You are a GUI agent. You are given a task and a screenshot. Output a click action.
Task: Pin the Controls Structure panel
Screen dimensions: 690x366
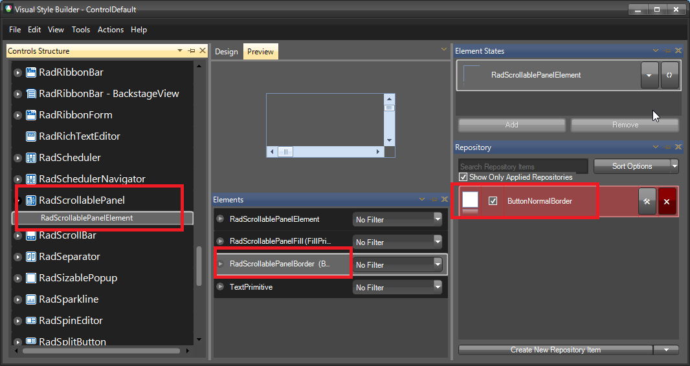(192, 51)
